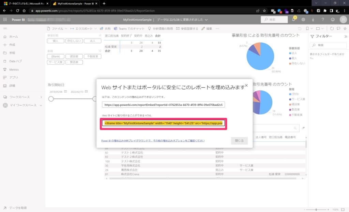Open the view layout dropdown
The height and width of the screenshot is (212, 349).
click(x=320, y=29)
